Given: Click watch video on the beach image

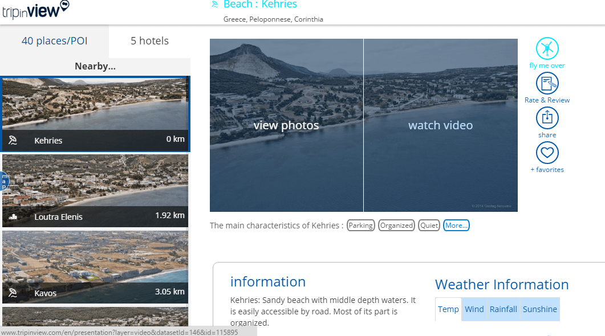Looking at the screenshot, I should point(440,125).
